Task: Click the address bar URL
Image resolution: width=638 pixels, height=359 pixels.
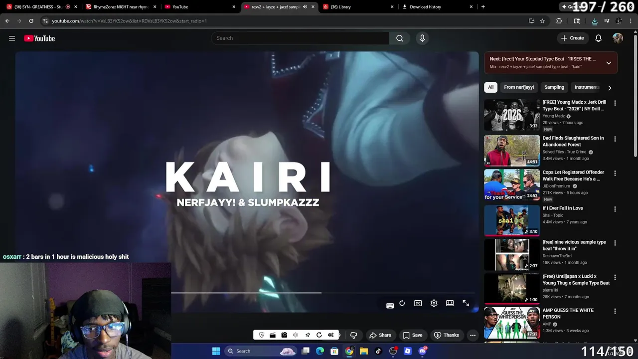Action: click(129, 21)
